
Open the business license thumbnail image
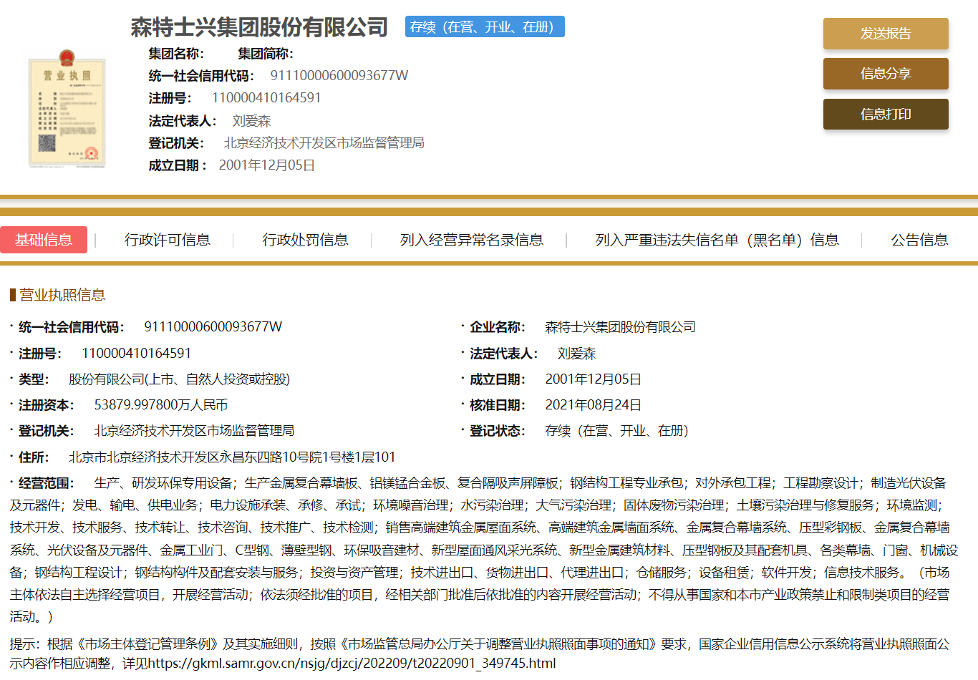point(67,108)
